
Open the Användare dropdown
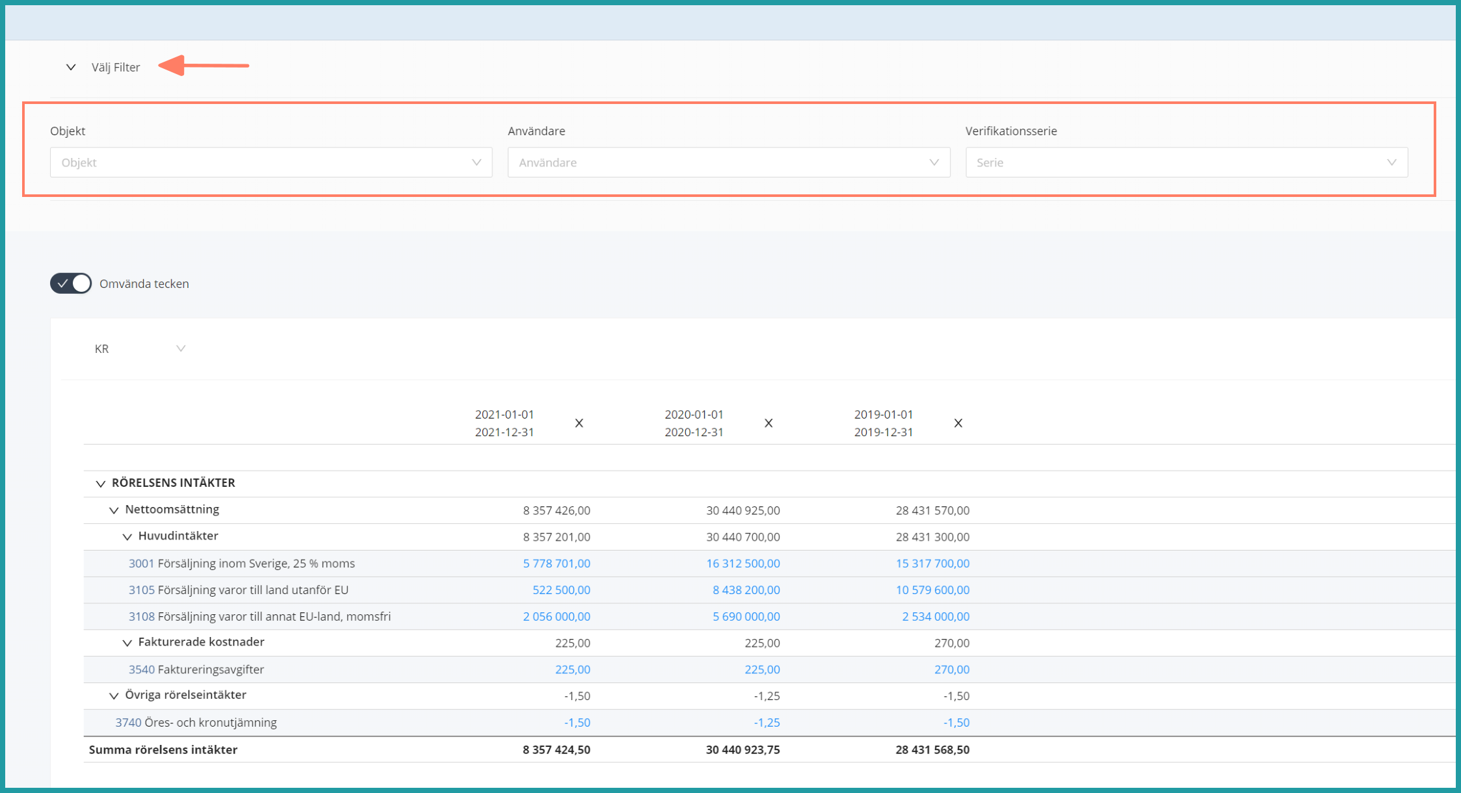point(728,162)
